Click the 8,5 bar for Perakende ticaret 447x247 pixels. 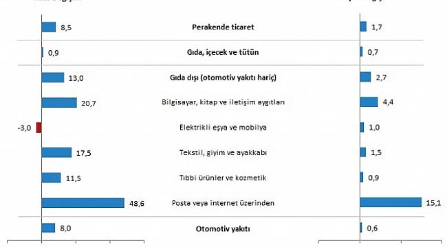coord(49,27)
